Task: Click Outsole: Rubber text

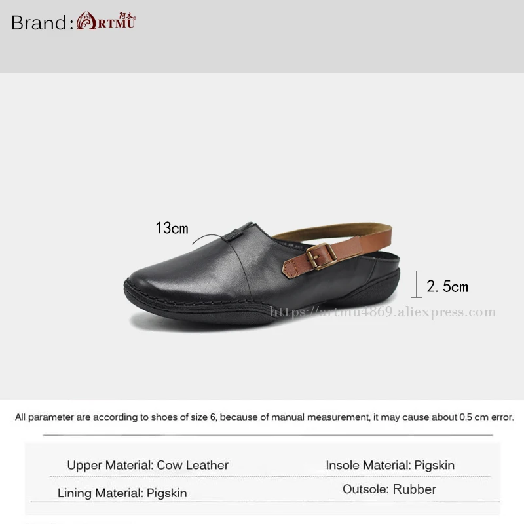Action: coord(390,489)
